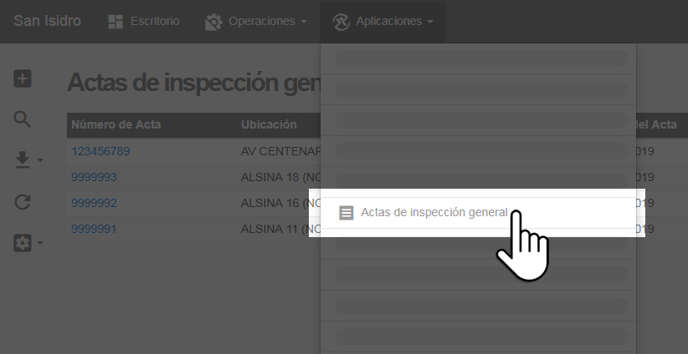Sort by the Número de Acta column header
688x354 pixels.
click(116, 124)
